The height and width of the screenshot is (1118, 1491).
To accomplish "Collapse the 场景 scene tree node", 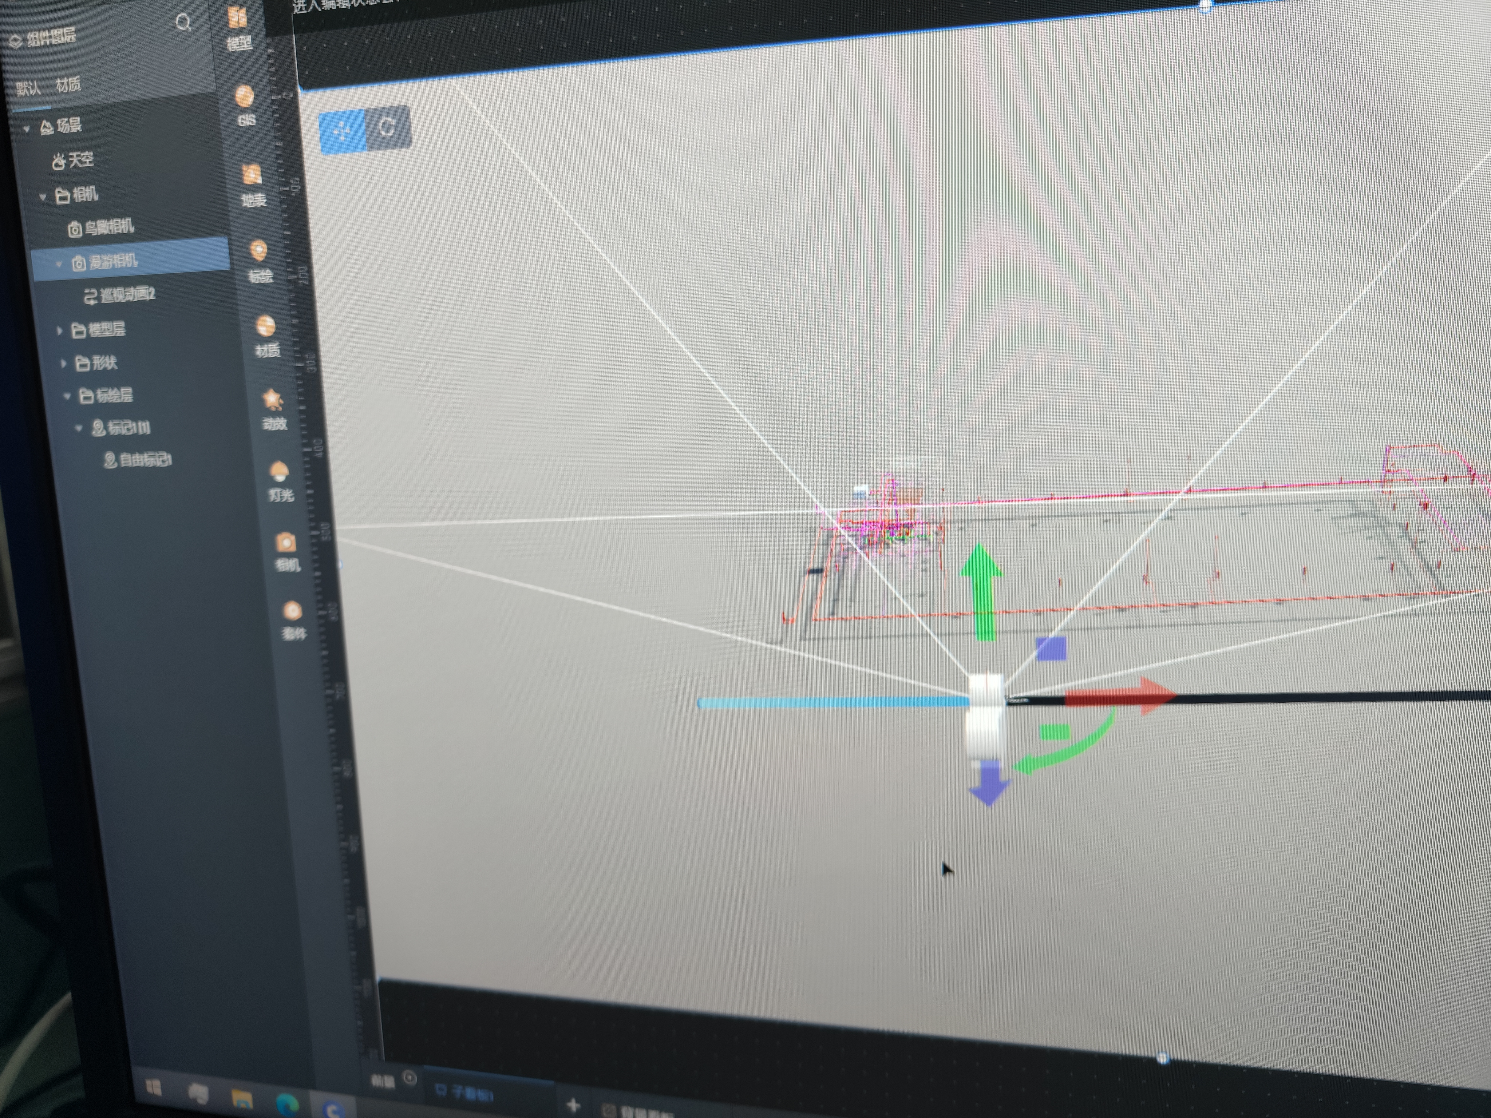I will coord(26,128).
